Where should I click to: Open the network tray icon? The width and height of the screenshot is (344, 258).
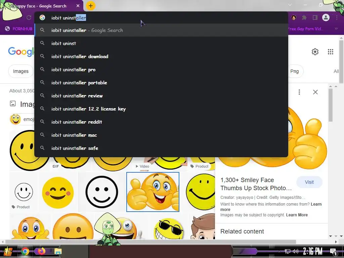click(x=287, y=251)
